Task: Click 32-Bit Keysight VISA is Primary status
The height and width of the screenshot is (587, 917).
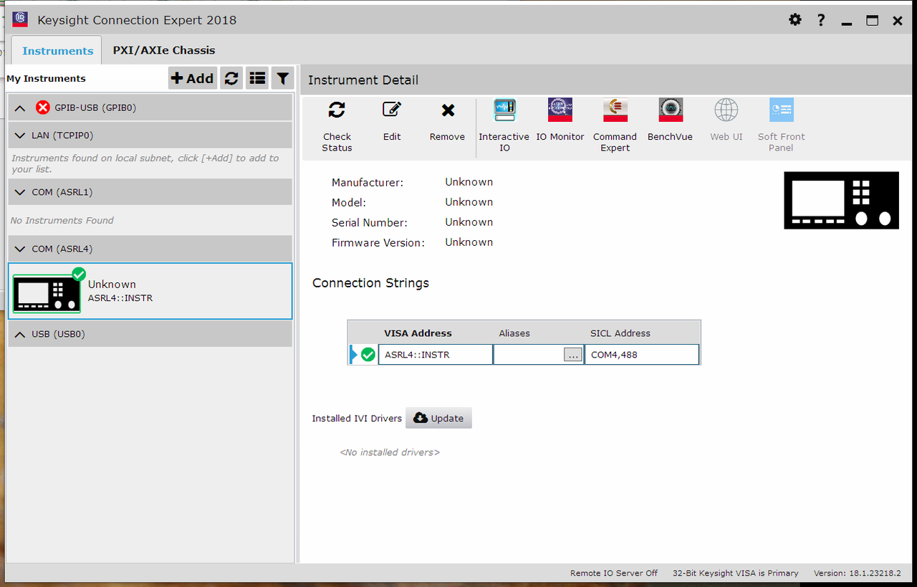Action: point(736,573)
